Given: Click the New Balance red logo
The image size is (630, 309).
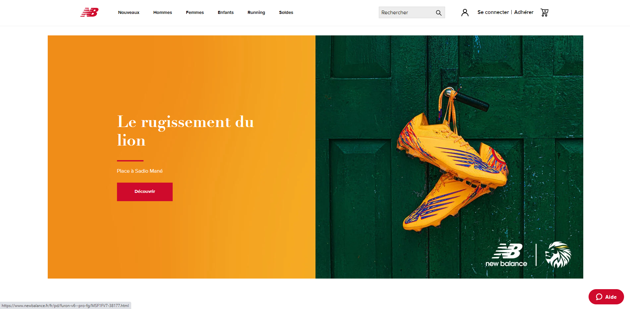Looking at the screenshot, I should tap(89, 12).
